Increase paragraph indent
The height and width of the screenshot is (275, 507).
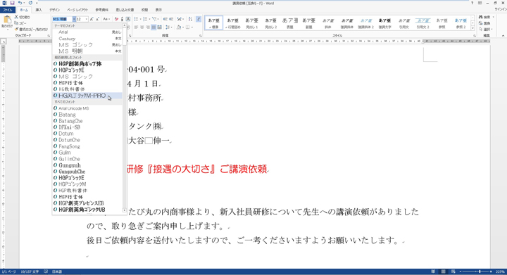point(171,20)
